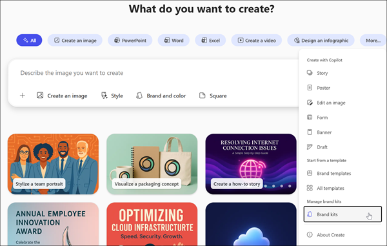Screen dimensions: 387x246
Task: Open the More... chip menu
Action: click(x=373, y=40)
